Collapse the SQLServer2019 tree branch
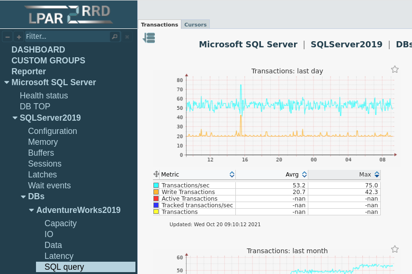 pyautogui.click(x=15, y=117)
